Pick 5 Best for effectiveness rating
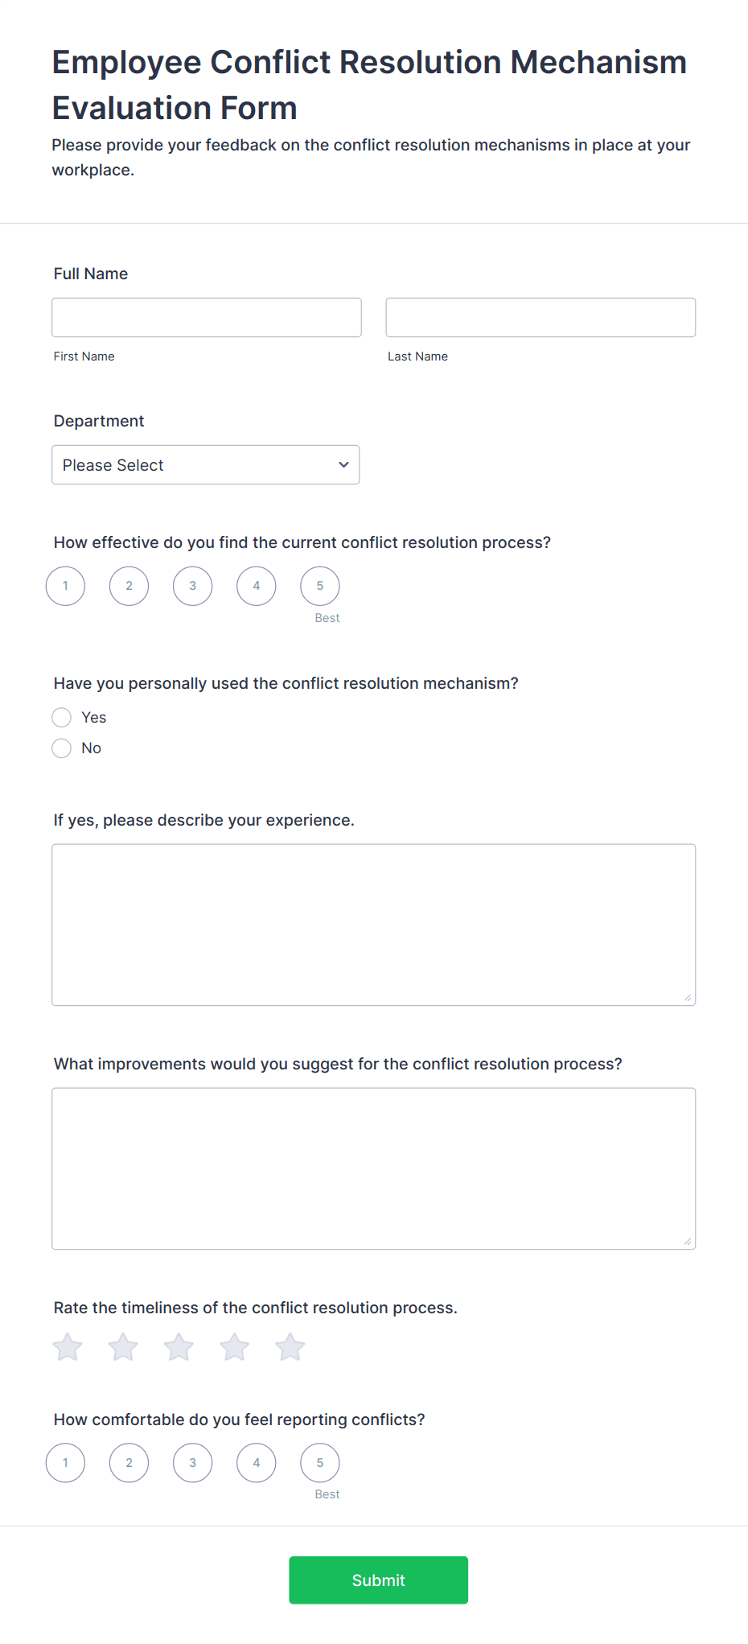Viewport: 748px width, 1644px height. pos(319,586)
